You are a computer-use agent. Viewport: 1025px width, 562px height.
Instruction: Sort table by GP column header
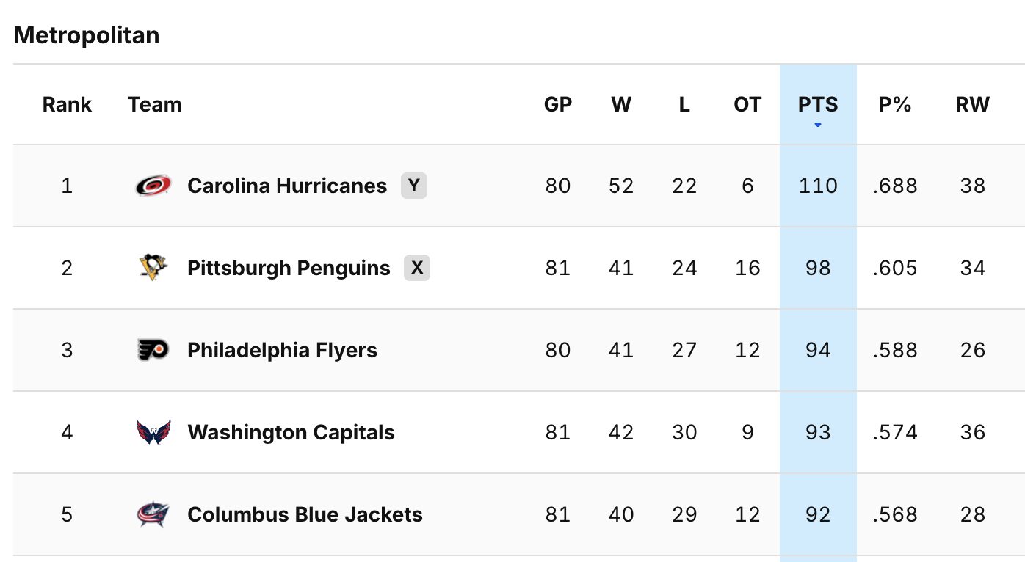(x=558, y=105)
